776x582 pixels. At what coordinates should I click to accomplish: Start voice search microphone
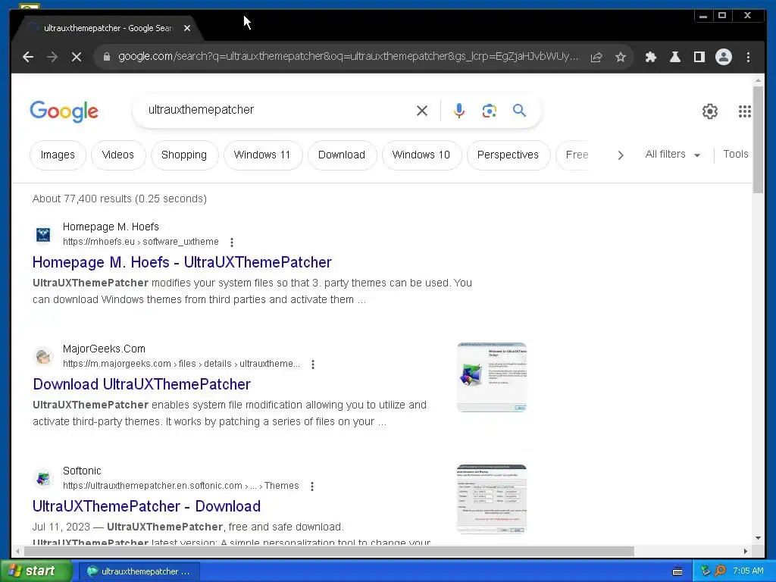[x=459, y=111]
